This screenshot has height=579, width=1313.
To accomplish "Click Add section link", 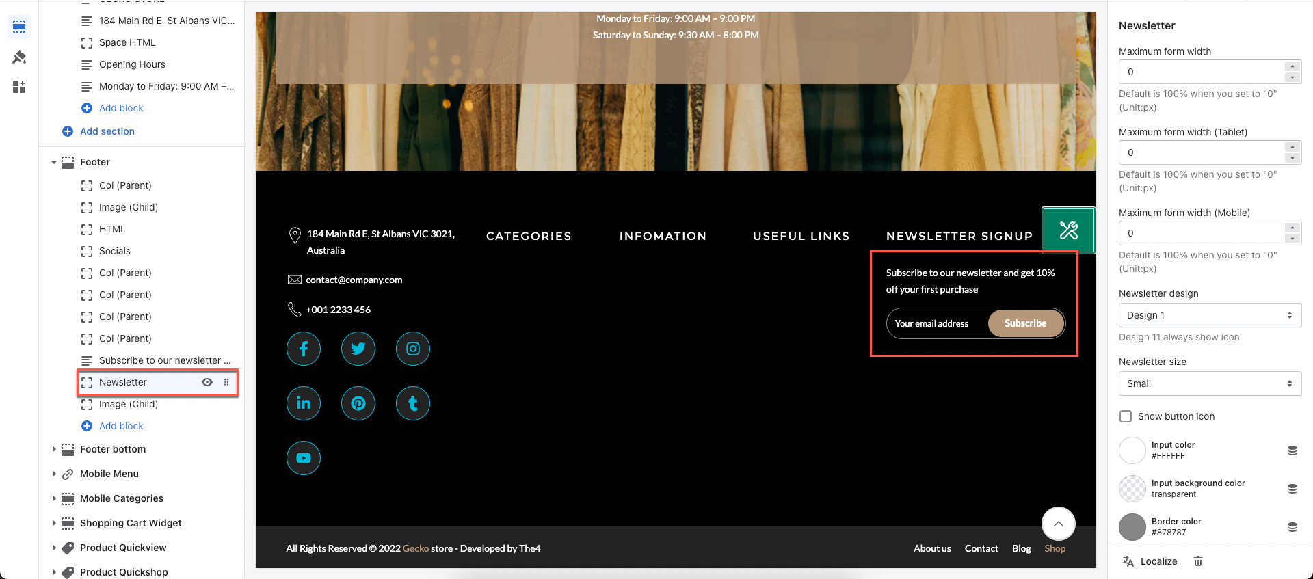I will (x=107, y=131).
